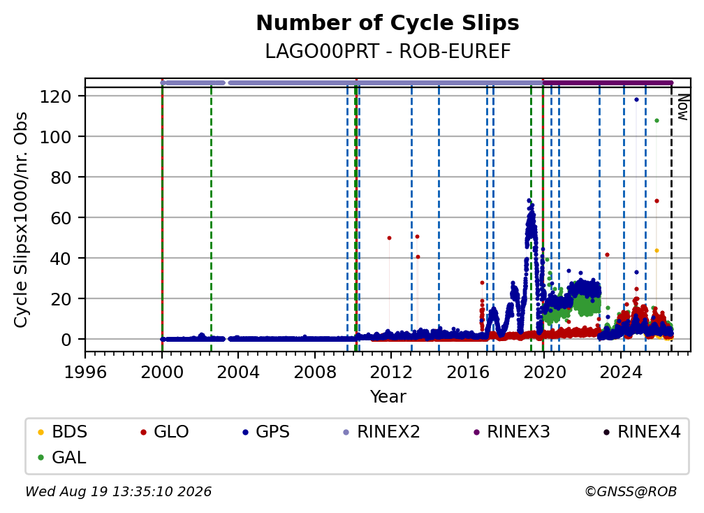This screenshot has width=704, height=513.
Task: Click the 2024 x-axis tick label
Action: tap(620, 373)
